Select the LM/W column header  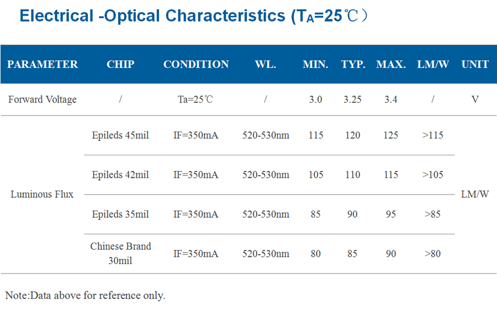pos(432,65)
